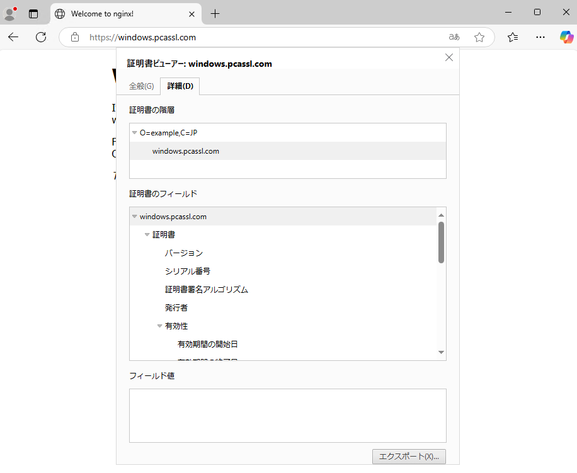This screenshot has height=473, width=577.
Task: Click the fields list scroll-up arrow
Action: click(x=441, y=215)
